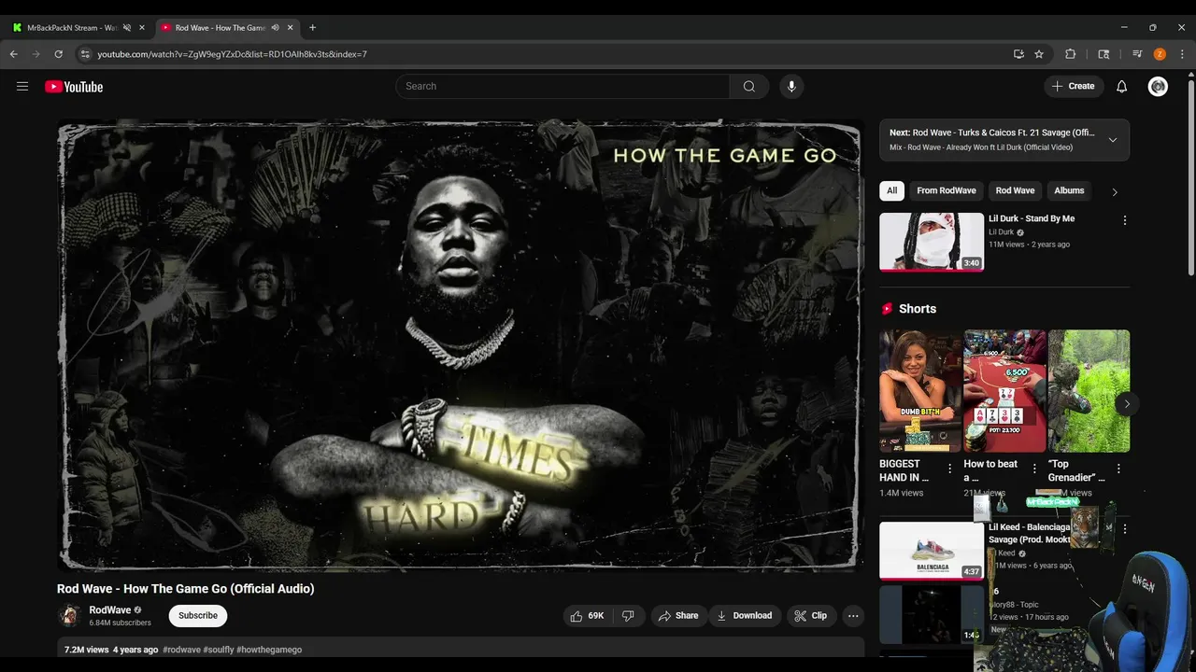
Task: Open a new browser tab
Action: point(312,28)
